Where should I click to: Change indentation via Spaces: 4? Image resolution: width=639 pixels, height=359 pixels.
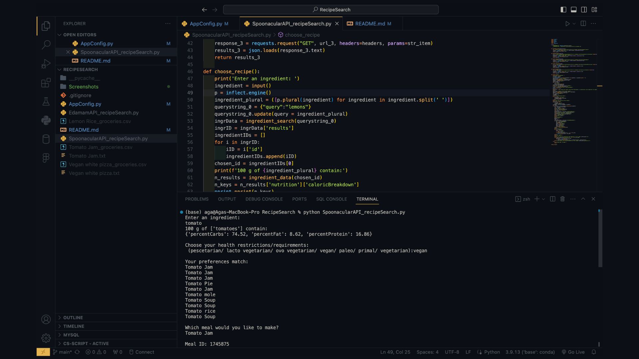click(x=427, y=352)
